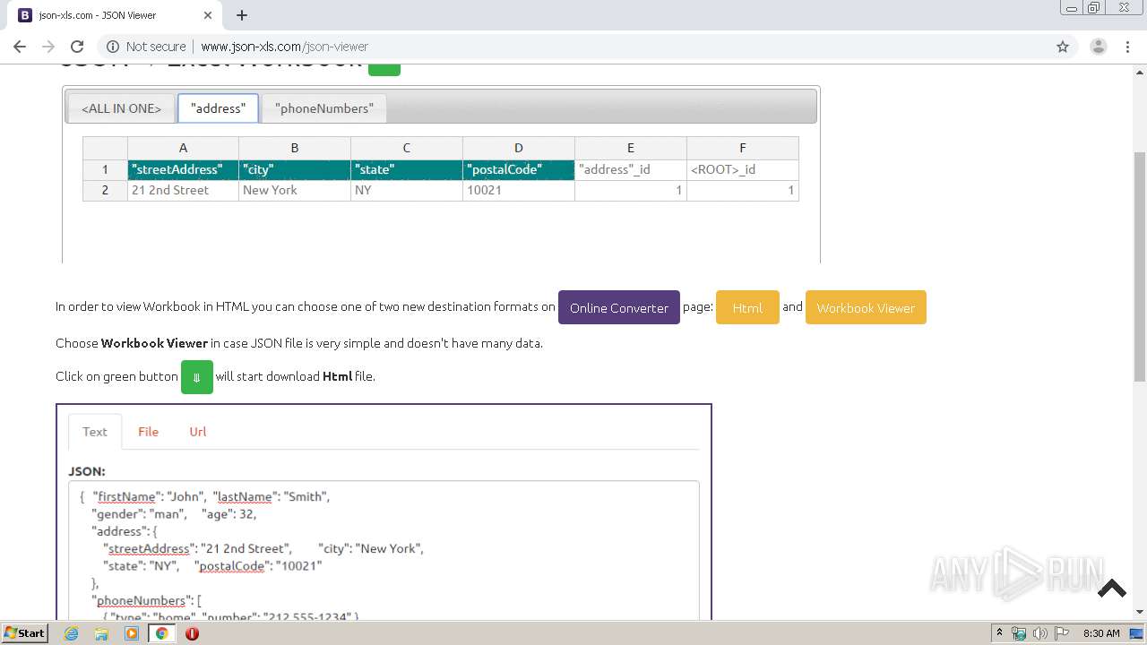The width and height of the screenshot is (1147, 645).
Task: Open the File Explorer taskbar icon
Action: [101, 633]
